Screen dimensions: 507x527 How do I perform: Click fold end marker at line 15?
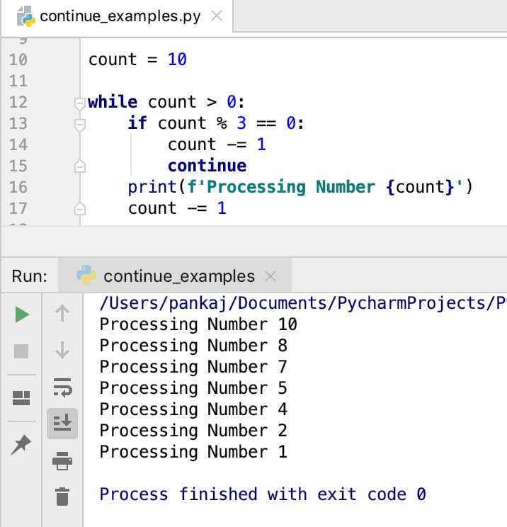[79, 166]
